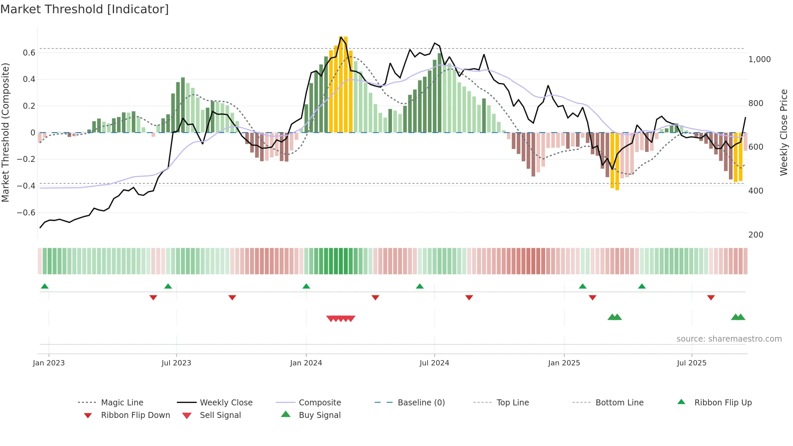Click the Ribbon Flip Up marker just after Jan 2025

[x=583, y=286]
